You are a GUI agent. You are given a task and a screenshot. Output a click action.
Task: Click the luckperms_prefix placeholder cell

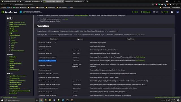tap(45, 43)
